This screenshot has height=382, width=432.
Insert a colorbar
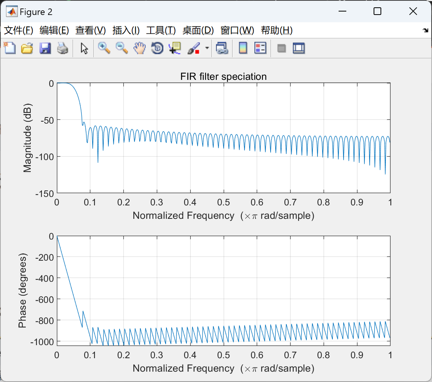(243, 48)
